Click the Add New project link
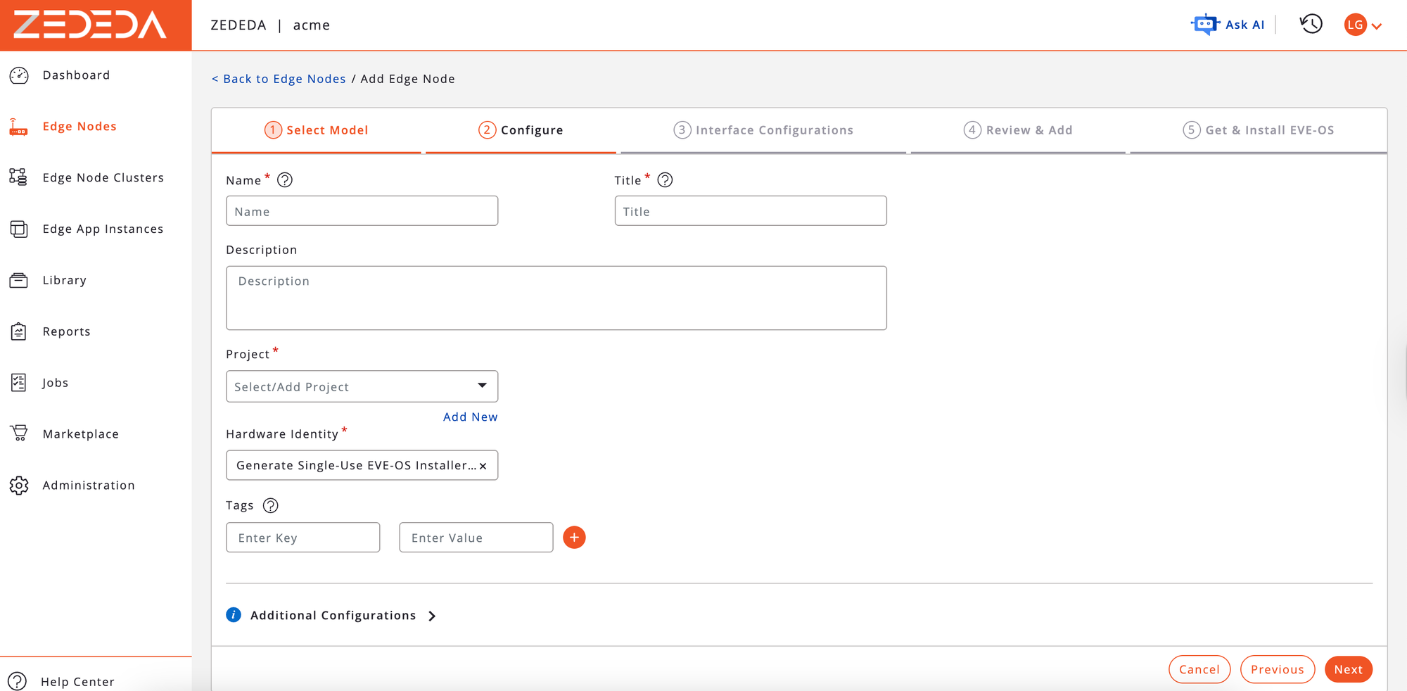This screenshot has width=1407, height=691. tap(470, 417)
